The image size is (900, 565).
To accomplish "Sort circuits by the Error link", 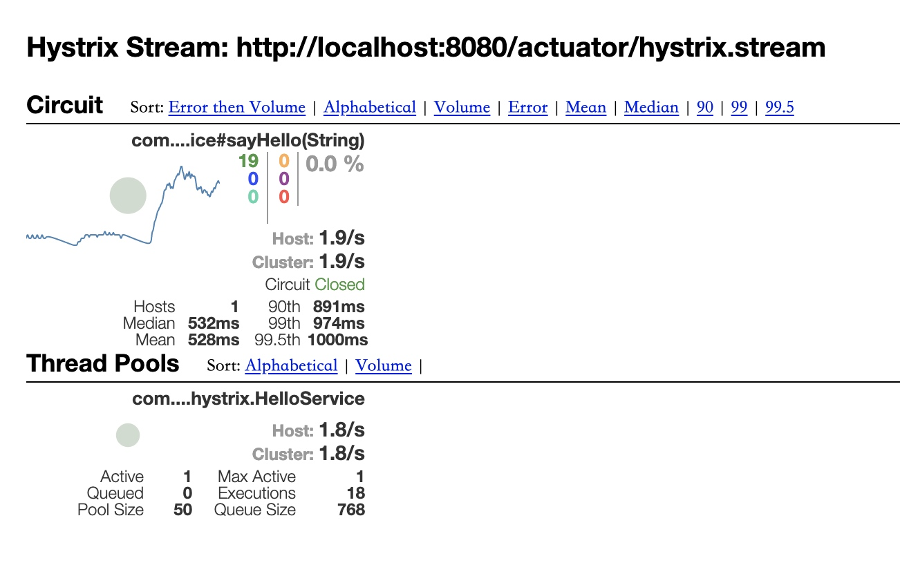I will click(x=527, y=107).
